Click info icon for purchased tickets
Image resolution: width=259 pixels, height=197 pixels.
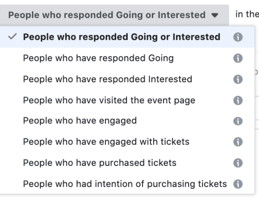[238, 163]
